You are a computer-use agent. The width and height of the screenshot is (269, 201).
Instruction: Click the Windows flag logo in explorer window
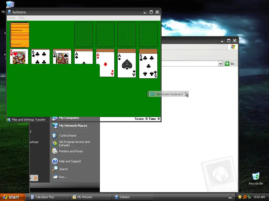(233, 47)
